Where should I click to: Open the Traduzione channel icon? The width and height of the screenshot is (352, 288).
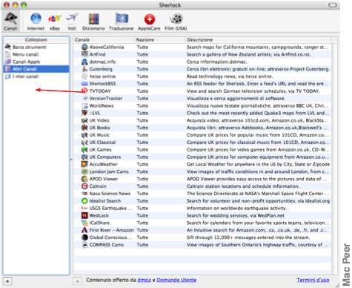click(122, 21)
